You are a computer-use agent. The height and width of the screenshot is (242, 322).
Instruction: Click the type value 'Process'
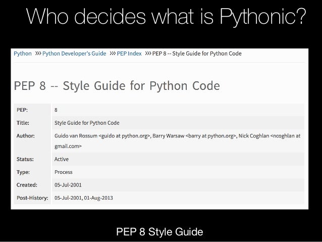click(63, 172)
